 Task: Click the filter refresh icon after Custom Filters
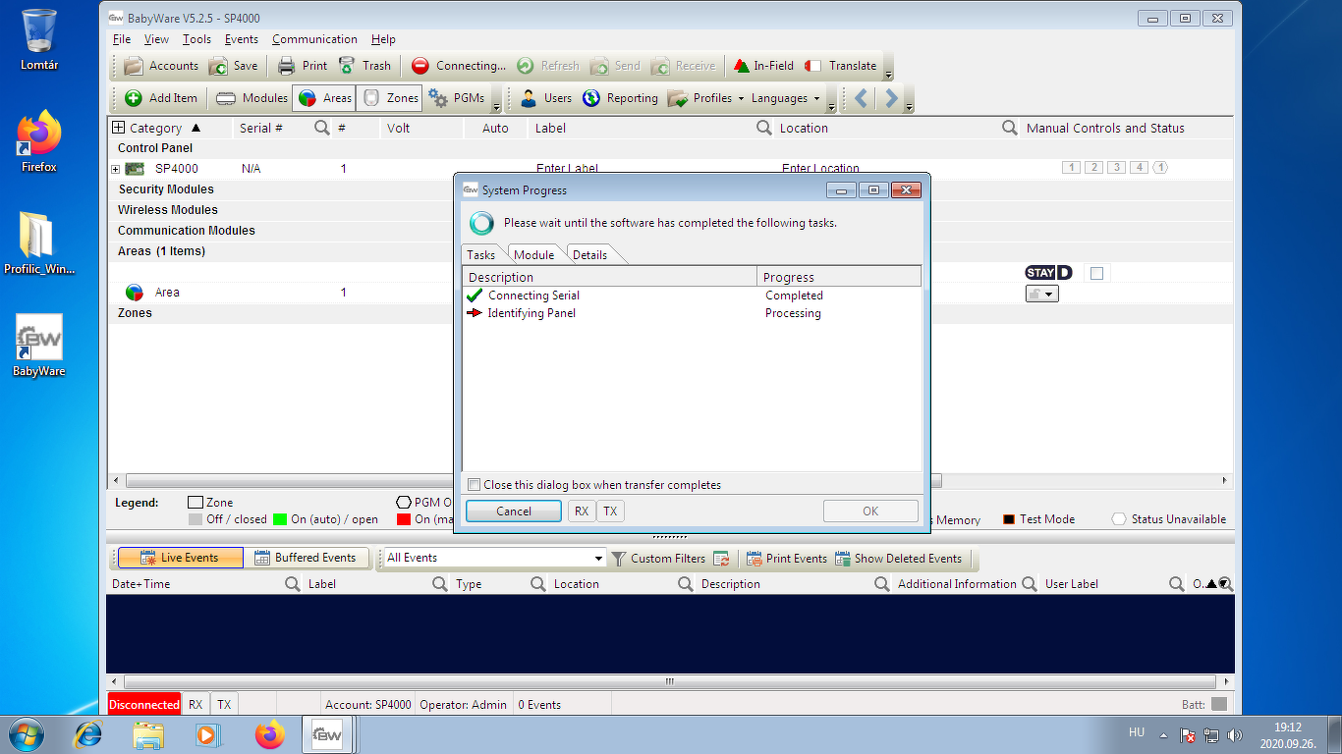721,559
